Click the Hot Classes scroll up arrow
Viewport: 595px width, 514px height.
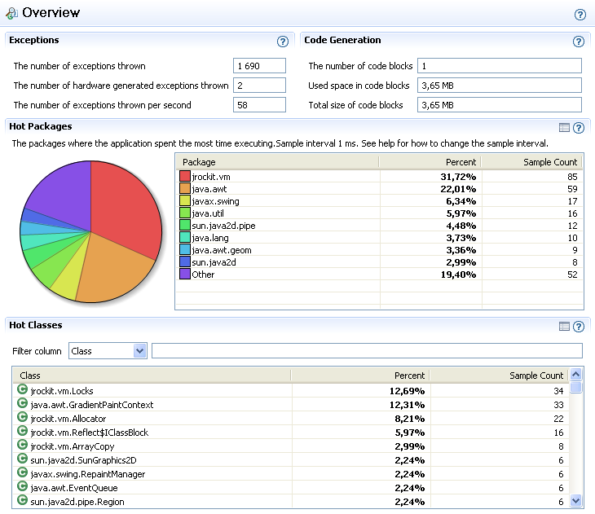pos(575,375)
